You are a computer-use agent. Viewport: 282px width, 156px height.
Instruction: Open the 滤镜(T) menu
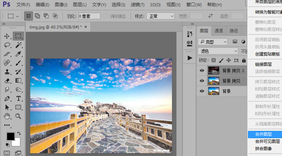(137, 5)
